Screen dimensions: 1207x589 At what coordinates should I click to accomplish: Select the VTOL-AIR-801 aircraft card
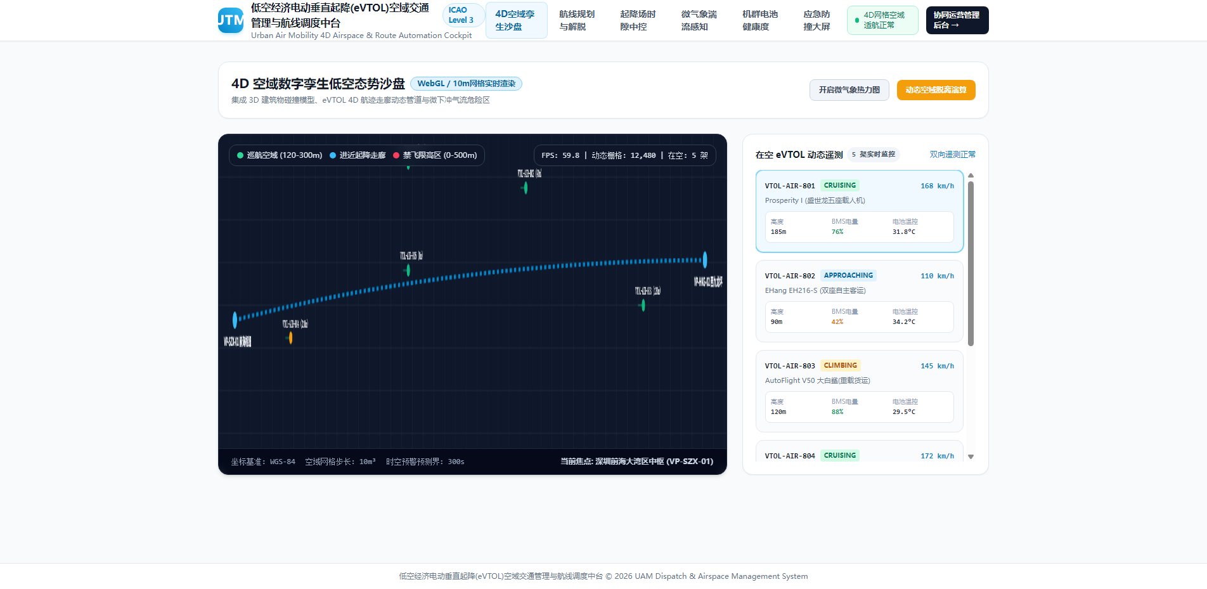[860, 211]
